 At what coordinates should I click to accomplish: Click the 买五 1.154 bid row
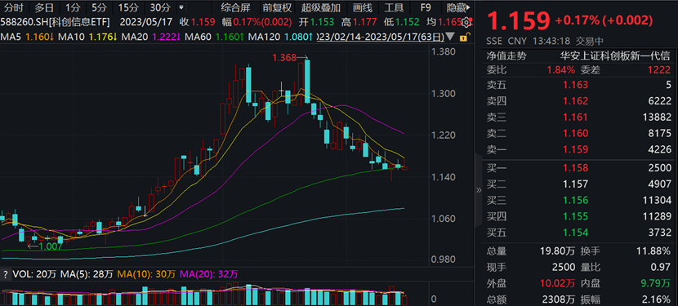579,233
